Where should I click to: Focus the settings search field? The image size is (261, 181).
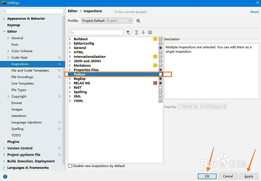[x=32, y=11]
